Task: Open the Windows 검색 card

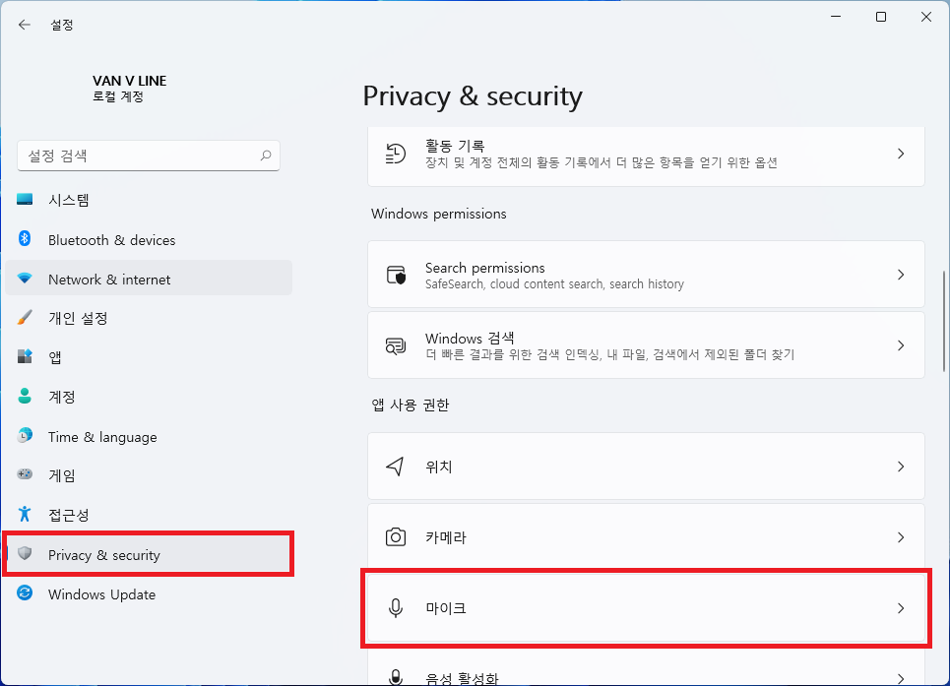Action: 646,345
